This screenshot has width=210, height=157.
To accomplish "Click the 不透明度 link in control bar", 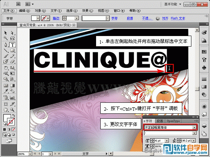I will 147,18.
